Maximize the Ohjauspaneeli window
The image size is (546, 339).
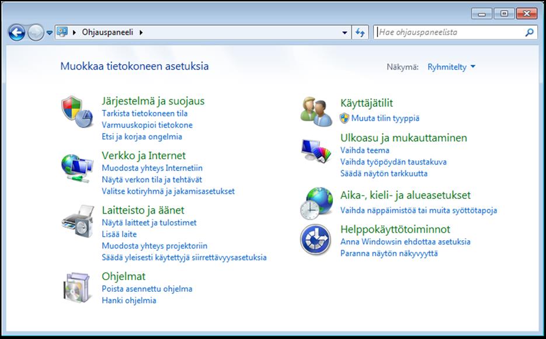click(504, 14)
